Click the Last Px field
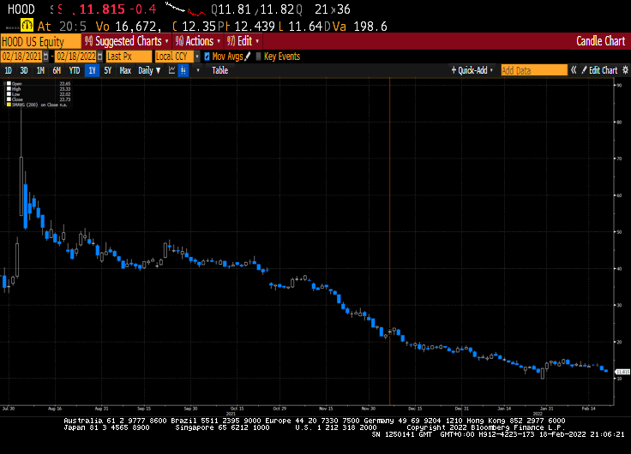The image size is (631, 454). 129,57
